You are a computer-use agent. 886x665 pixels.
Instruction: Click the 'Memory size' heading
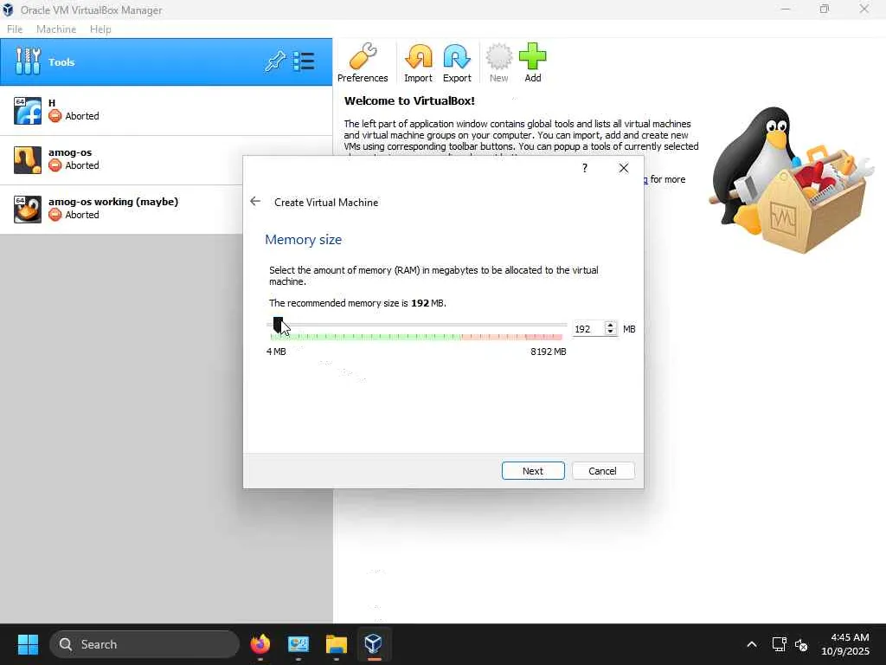click(x=304, y=239)
